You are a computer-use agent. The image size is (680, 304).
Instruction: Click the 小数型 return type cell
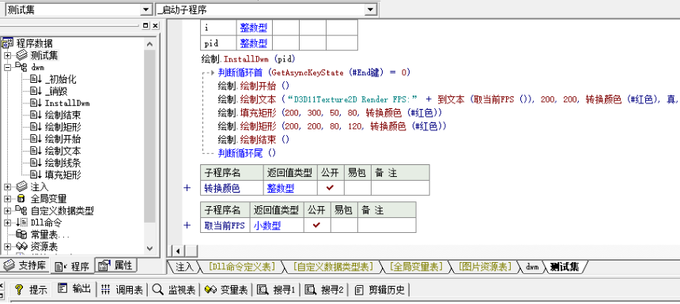pyautogui.click(x=276, y=225)
